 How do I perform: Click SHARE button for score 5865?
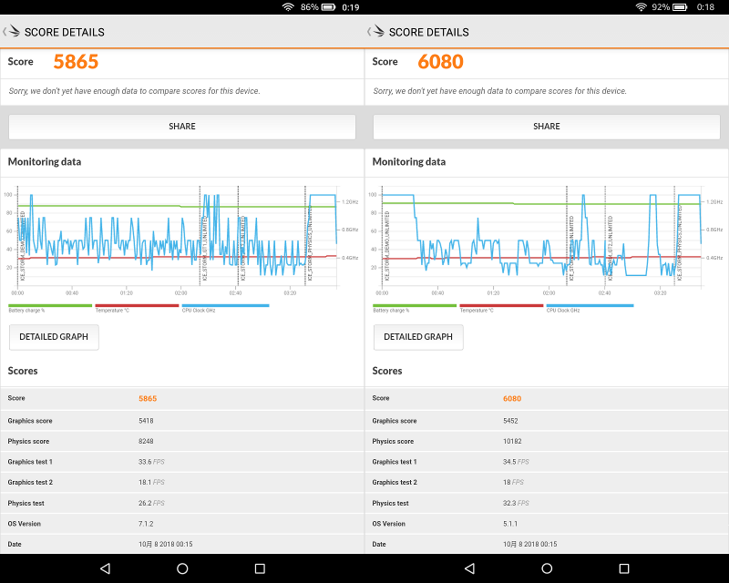(x=182, y=127)
